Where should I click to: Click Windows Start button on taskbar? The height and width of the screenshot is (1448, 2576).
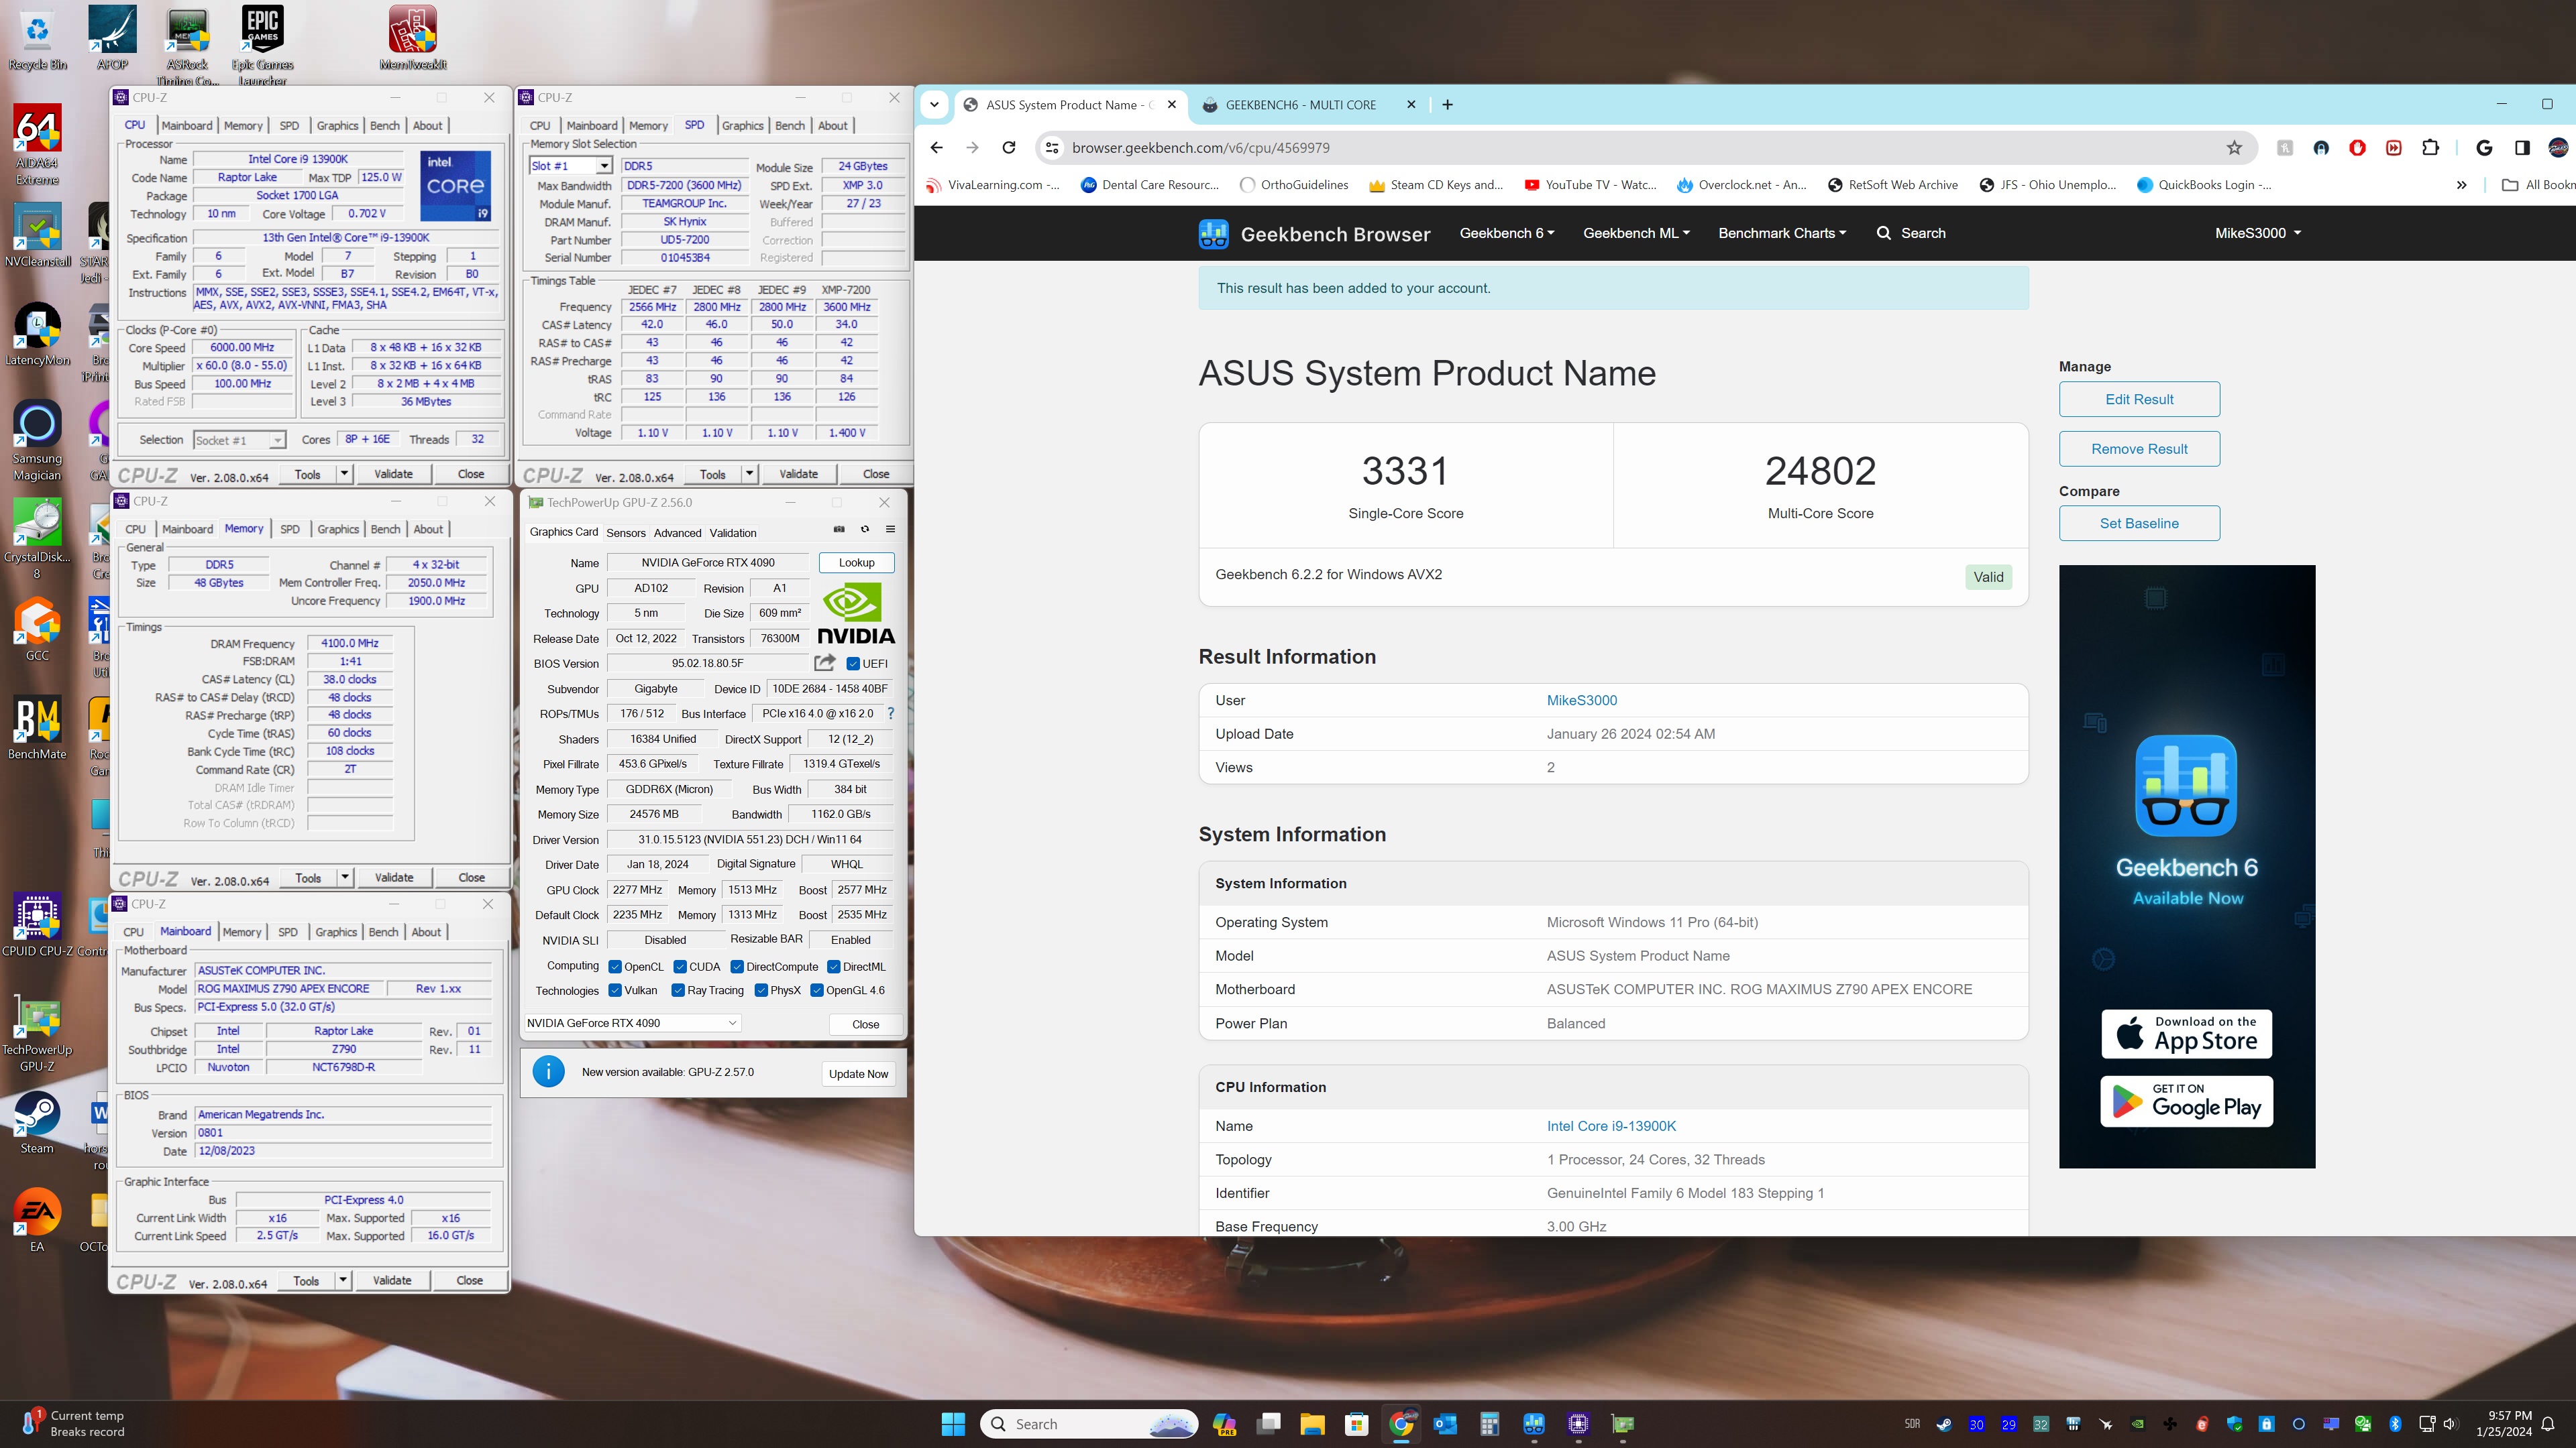pos(953,1424)
